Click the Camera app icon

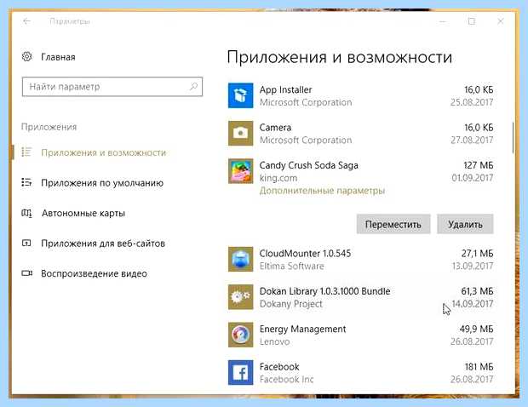click(x=240, y=134)
